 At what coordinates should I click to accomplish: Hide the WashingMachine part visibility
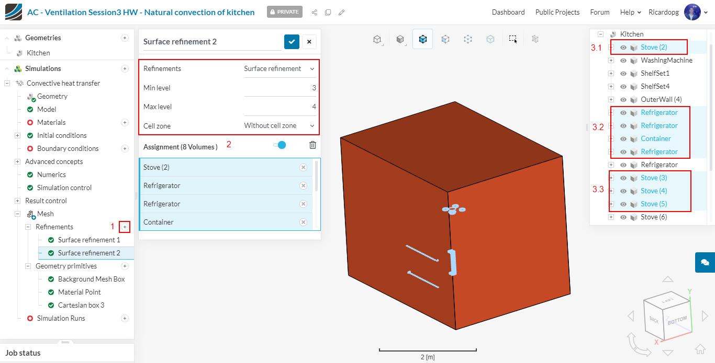[x=623, y=61]
